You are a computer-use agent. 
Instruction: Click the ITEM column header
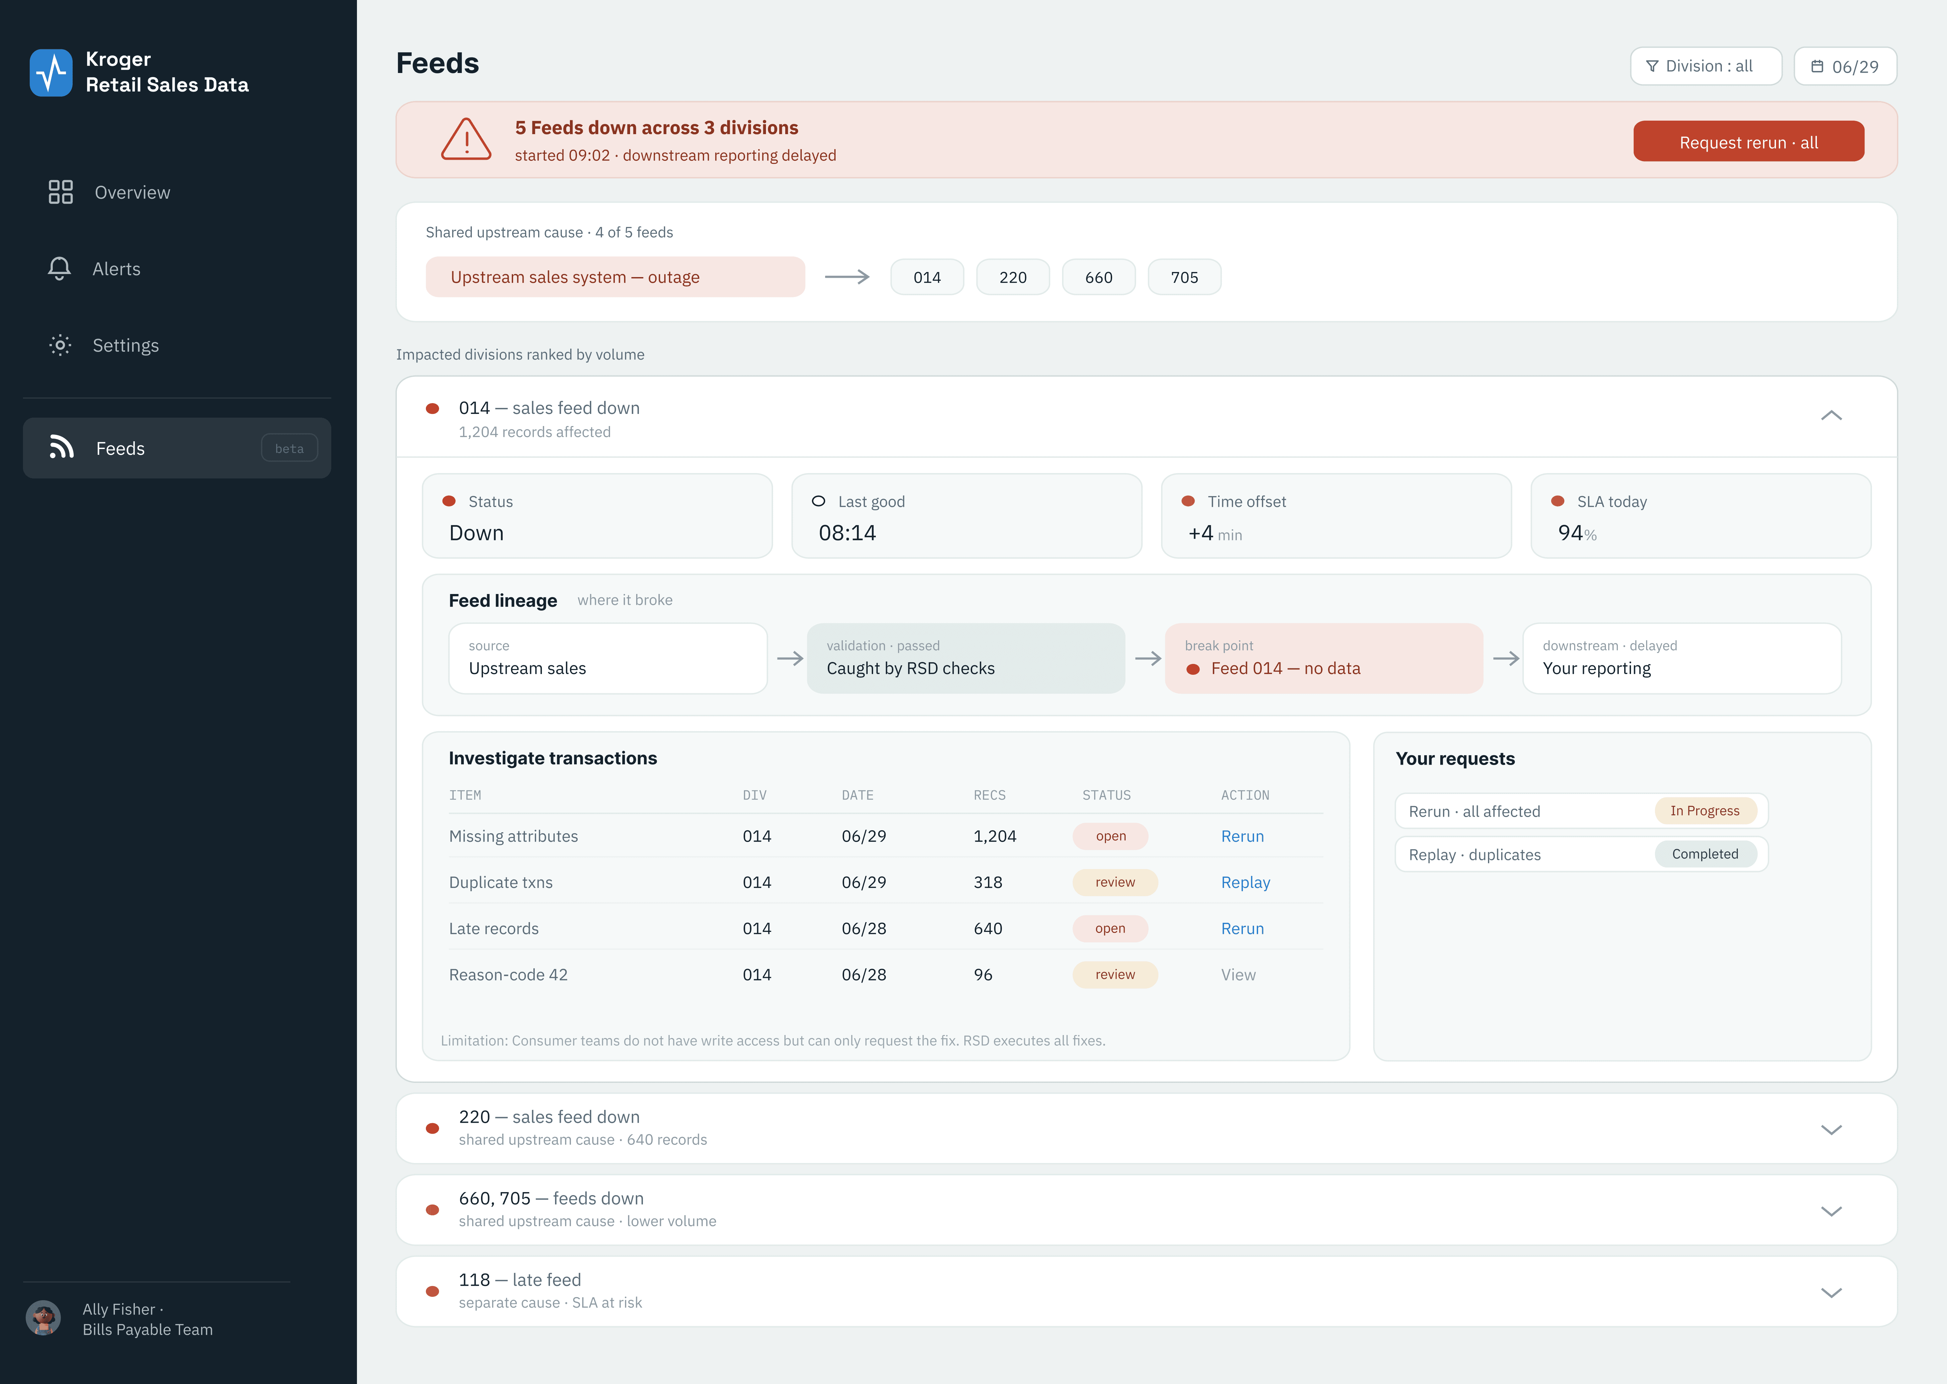(x=465, y=795)
